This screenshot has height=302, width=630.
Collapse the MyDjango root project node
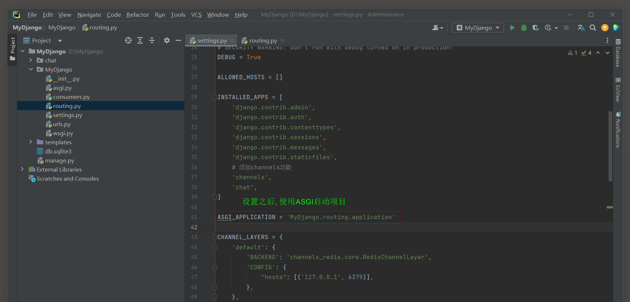(23, 51)
